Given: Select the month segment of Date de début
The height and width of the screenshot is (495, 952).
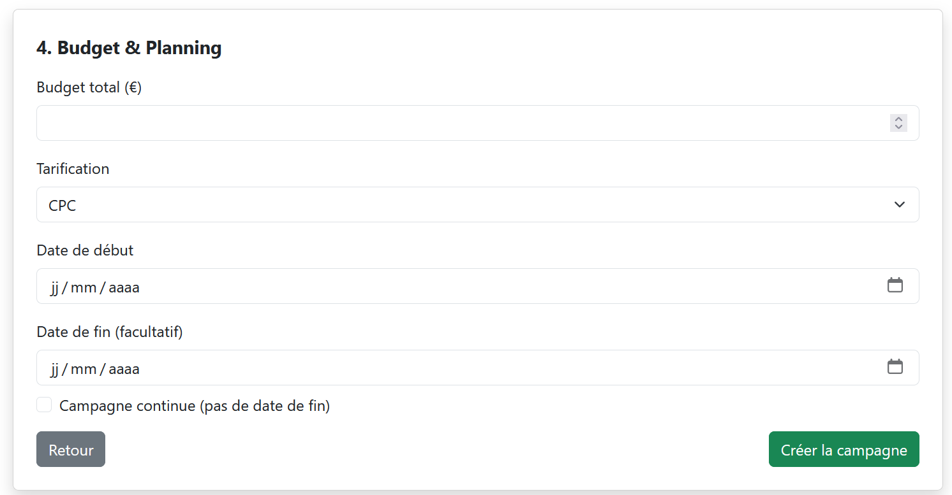Looking at the screenshot, I should coord(83,287).
